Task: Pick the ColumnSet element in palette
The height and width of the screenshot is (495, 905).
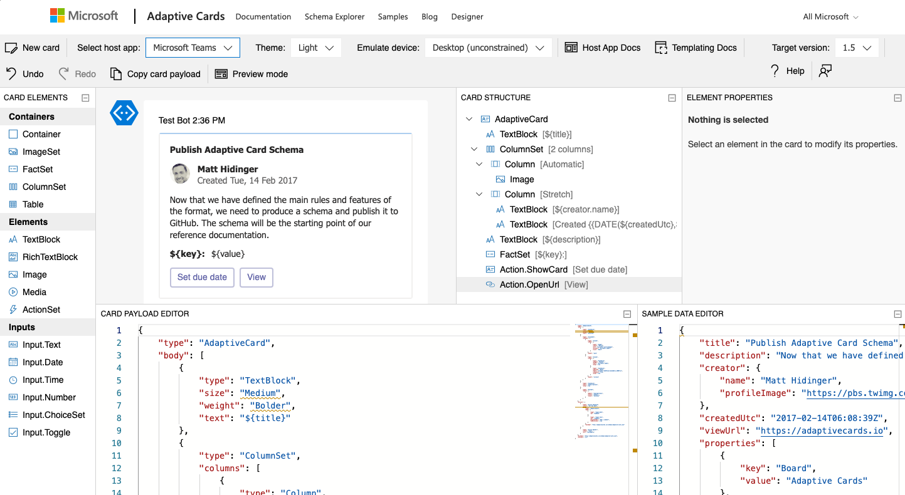Action: pos(48,187)
